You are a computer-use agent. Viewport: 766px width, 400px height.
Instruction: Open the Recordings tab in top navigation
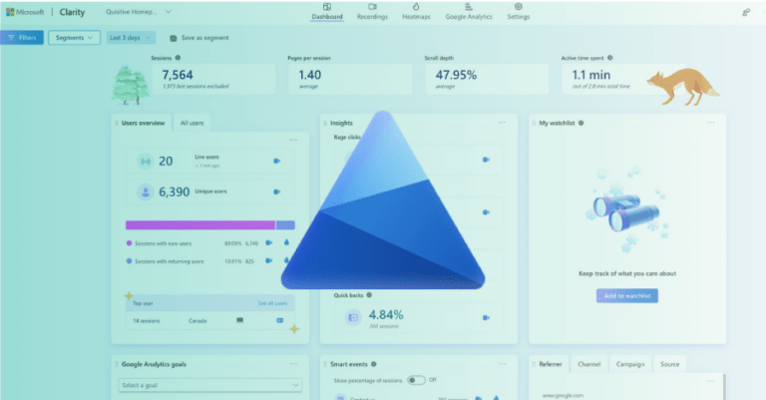point(370,11)
